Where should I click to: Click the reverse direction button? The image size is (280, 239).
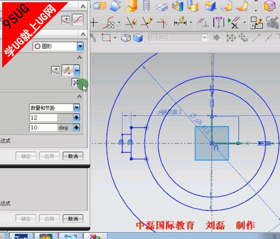click(76, 82)
